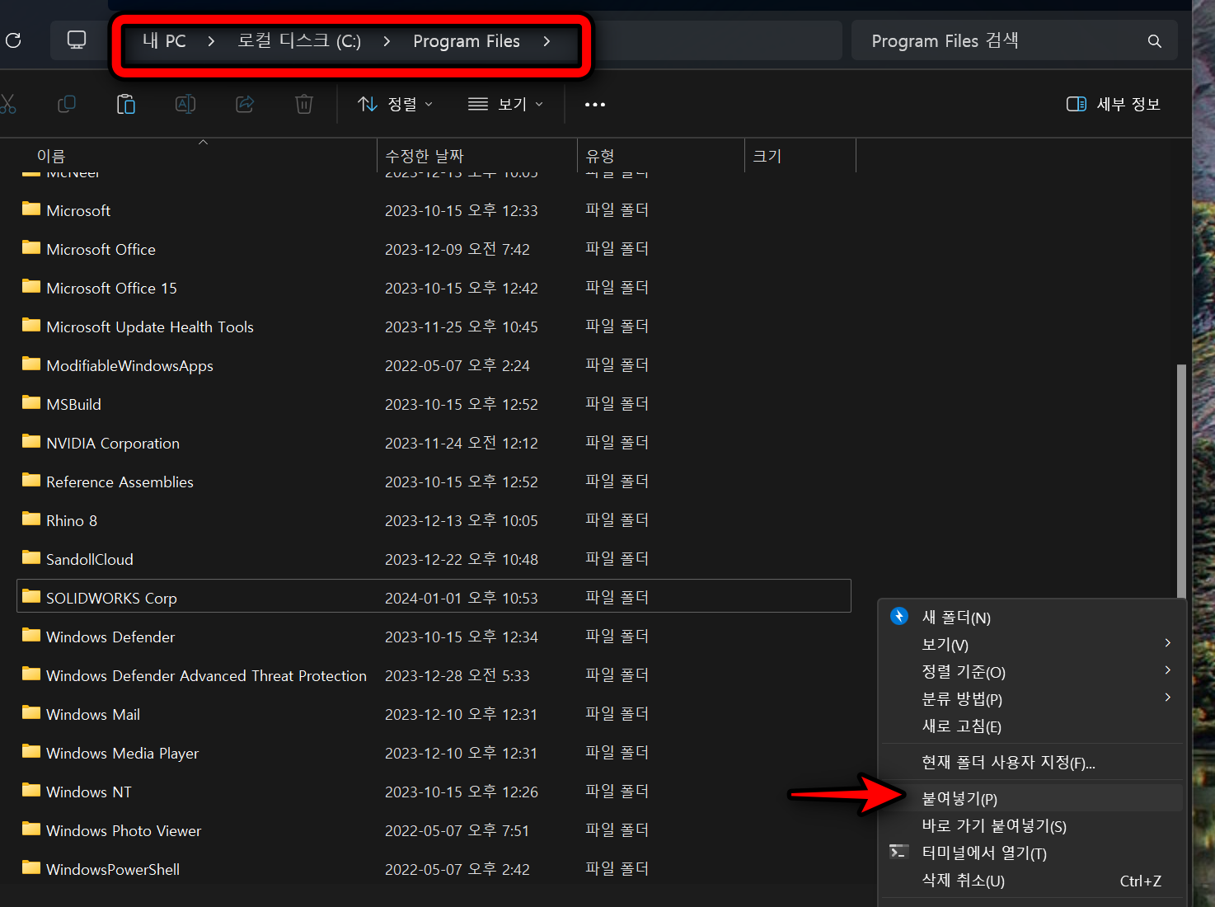Viewport: 1215px width, 907px height.
Task: Click date 2024-01-01 오후 10:53 cell
Action: 462,598
